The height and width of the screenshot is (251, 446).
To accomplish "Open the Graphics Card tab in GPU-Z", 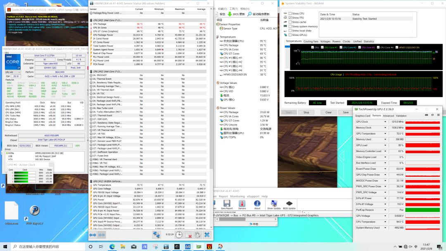I will coord(363,116).
